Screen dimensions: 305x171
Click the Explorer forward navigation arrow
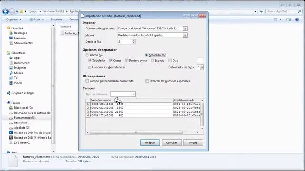[x=12, y=11]
